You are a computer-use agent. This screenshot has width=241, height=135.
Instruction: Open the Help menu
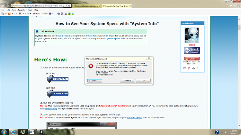[x=36, y=10]
